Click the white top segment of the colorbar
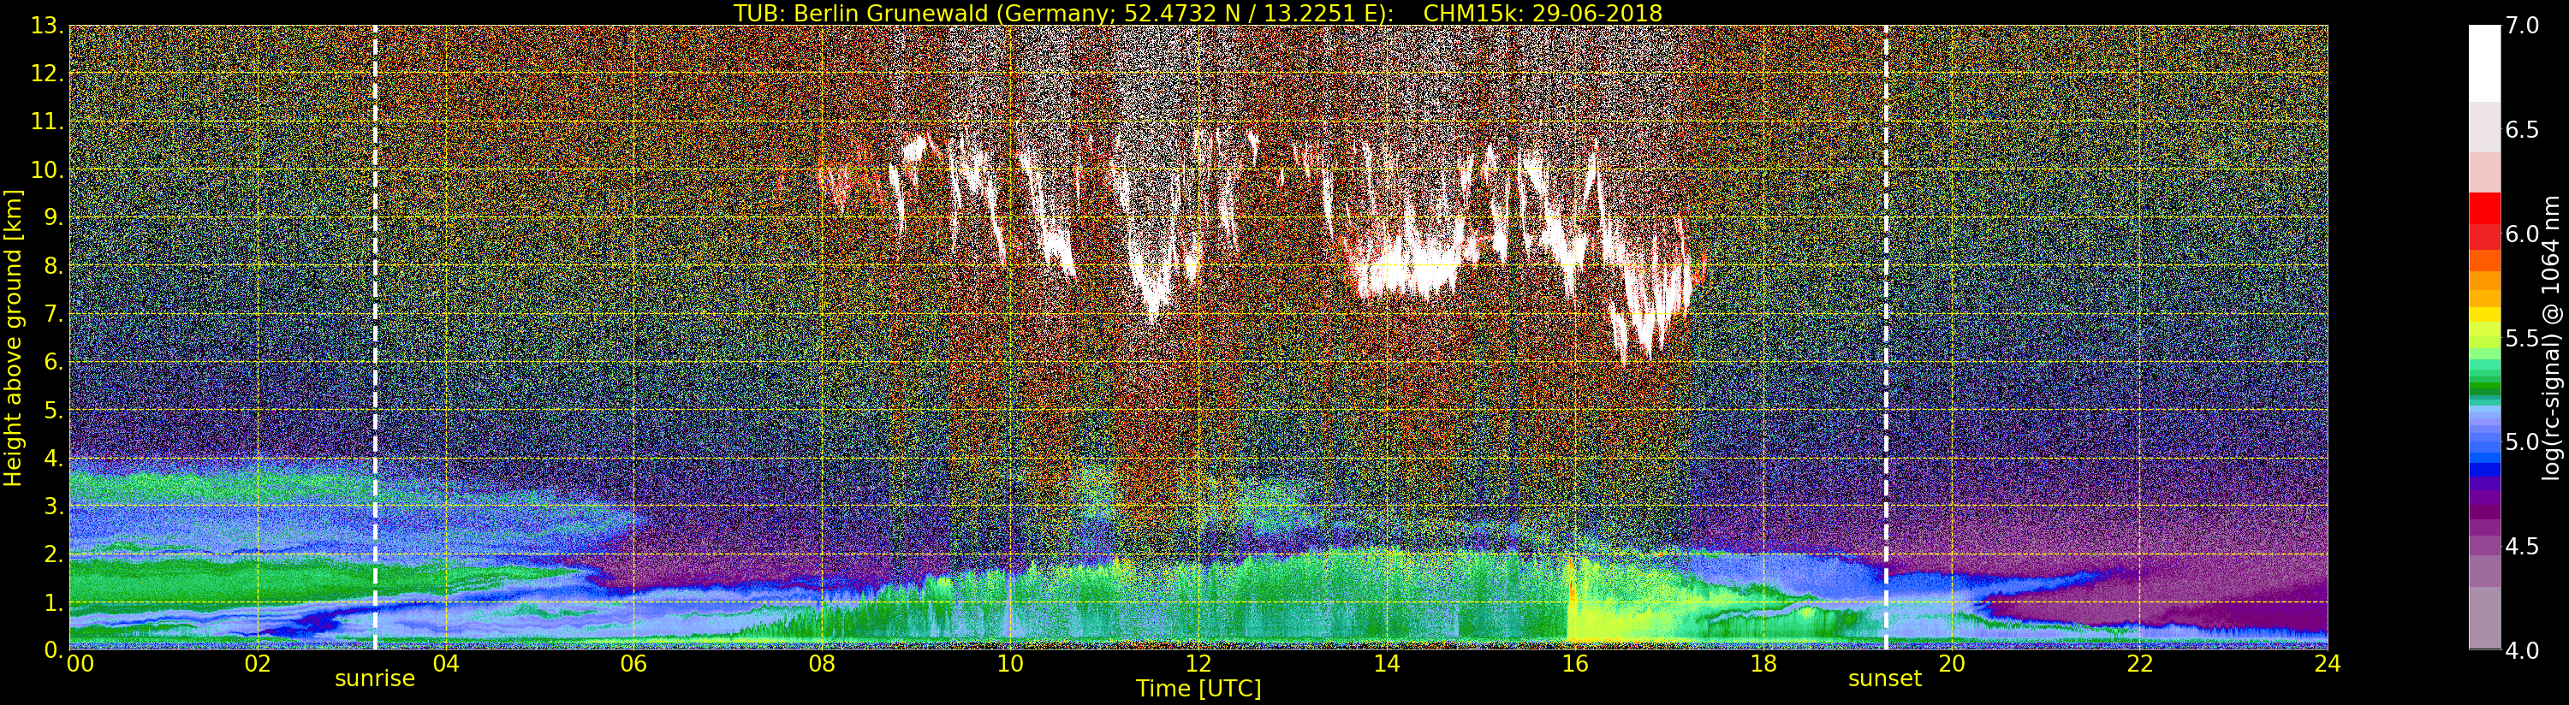2569x705 pixels. coord(2484,64)
